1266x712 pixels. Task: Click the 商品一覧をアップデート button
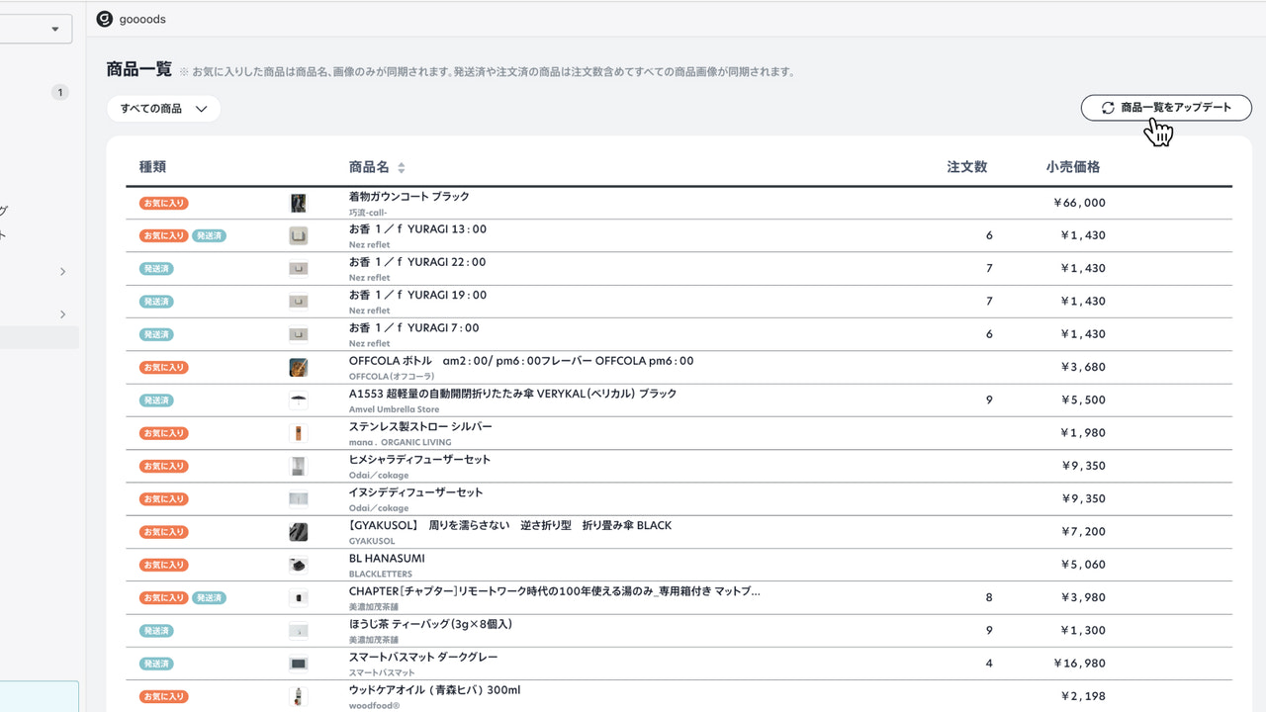coord(1165,108)
